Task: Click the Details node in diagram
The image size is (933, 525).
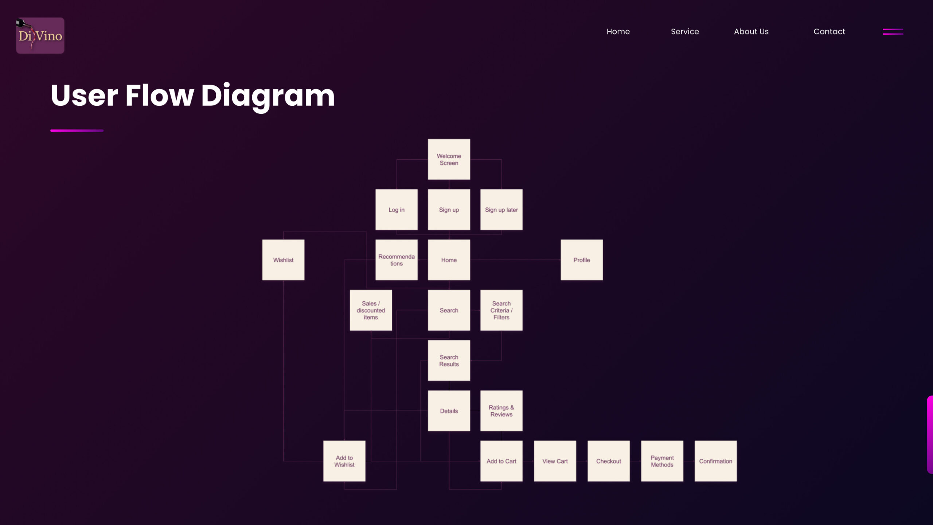Action: pos(449,410)
